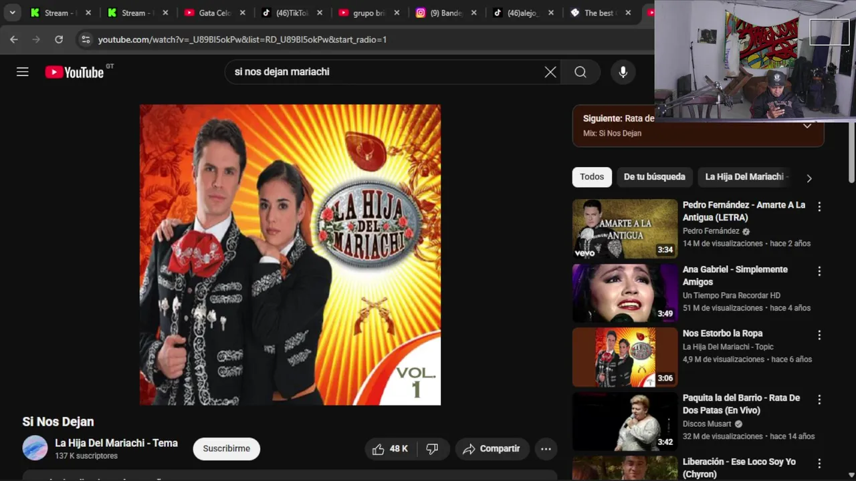The height and width of the screenshot is (481, 856).
Task: Close The best tab
Action: click(628, 13)
